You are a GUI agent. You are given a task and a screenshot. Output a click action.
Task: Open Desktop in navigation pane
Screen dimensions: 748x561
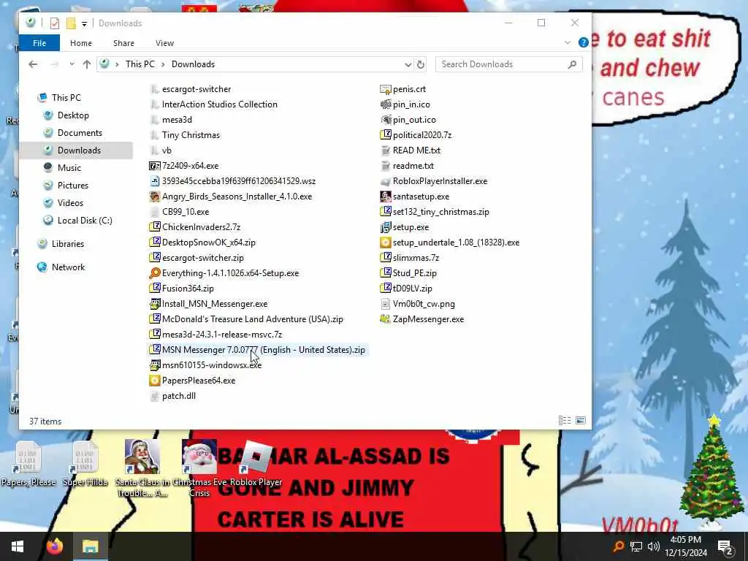pyautogui.click(x=73, y=115)
